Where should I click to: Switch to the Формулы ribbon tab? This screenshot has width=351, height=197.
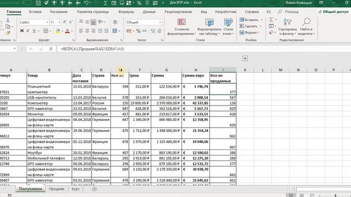[126, 11]
